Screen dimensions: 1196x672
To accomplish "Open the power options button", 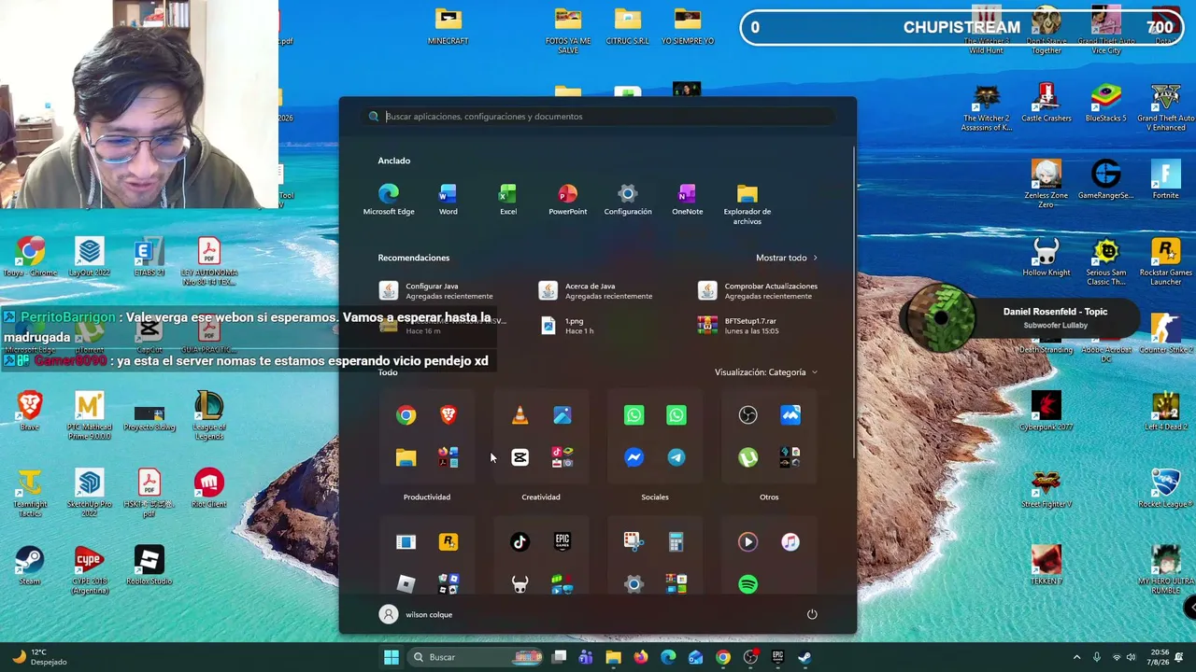I will coord(812,614).
